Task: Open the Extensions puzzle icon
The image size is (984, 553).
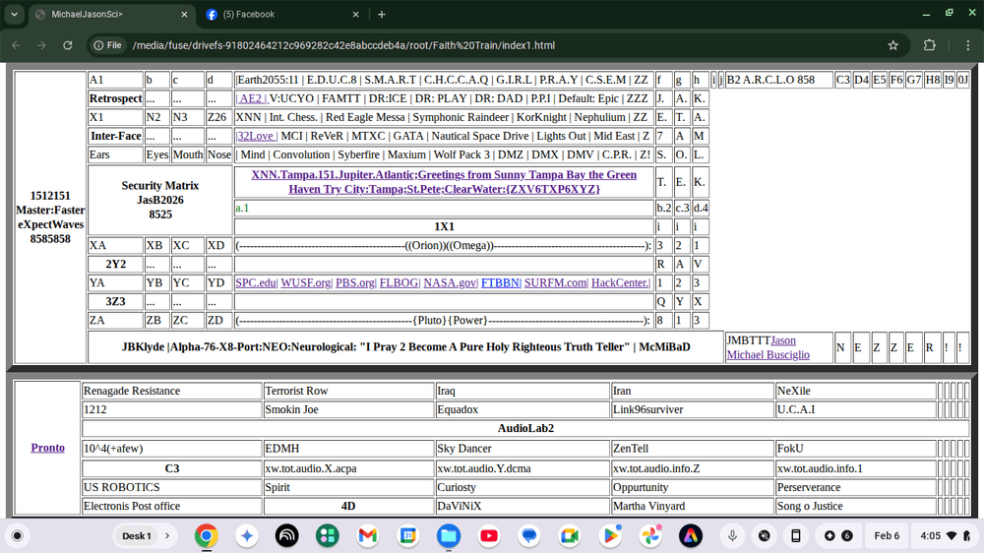Action: 930,45
